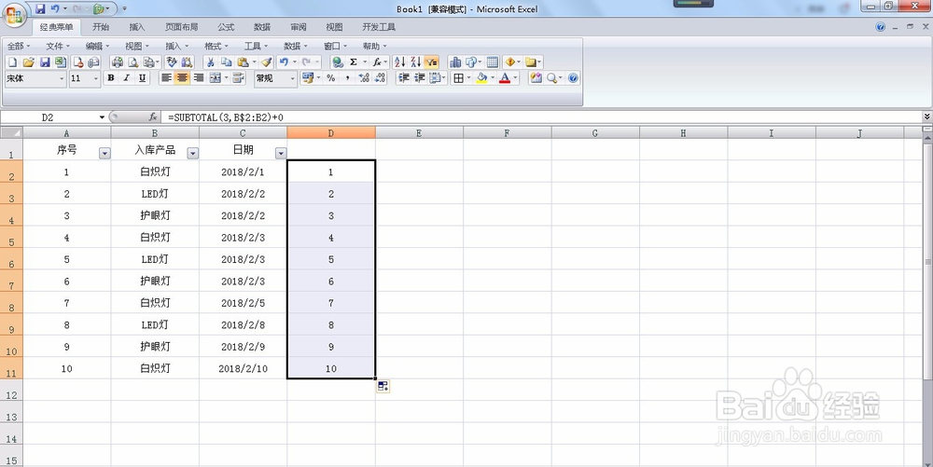933x467 pixels.
Task: Toggle align right
Action: 199,78
